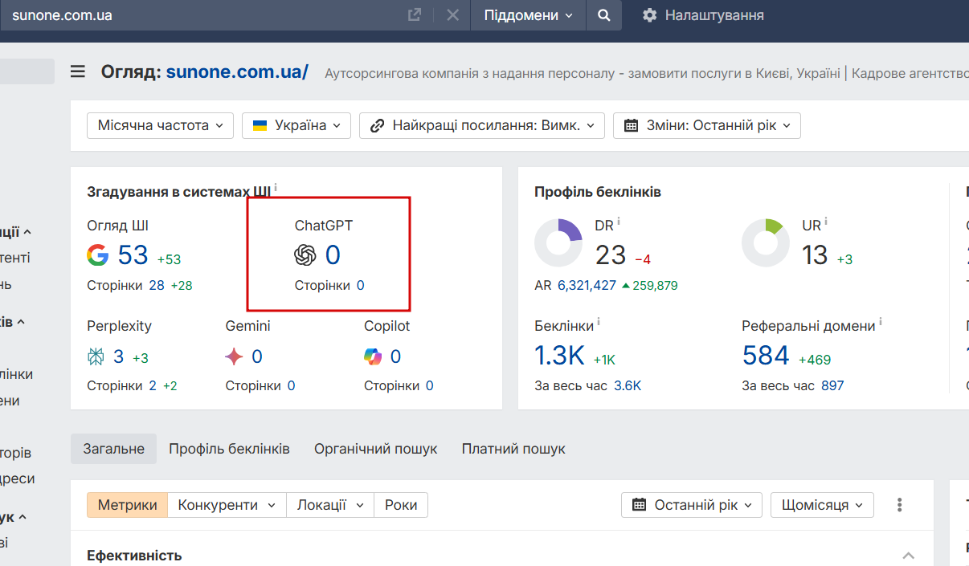Expand the Піддомени dropdown
Viewport: 969px width, 566px height.
click(x=529, y=15)
